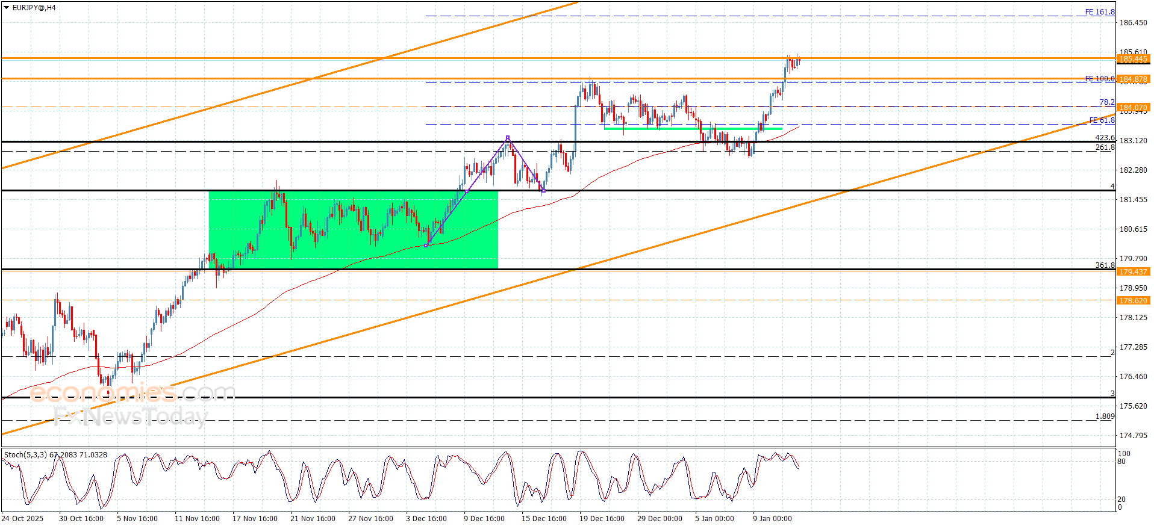The width and height of the screenshot is (1154, 526).
Task: Click the EURJPY@,H4 chart title
Action: [x=35, y=8]
